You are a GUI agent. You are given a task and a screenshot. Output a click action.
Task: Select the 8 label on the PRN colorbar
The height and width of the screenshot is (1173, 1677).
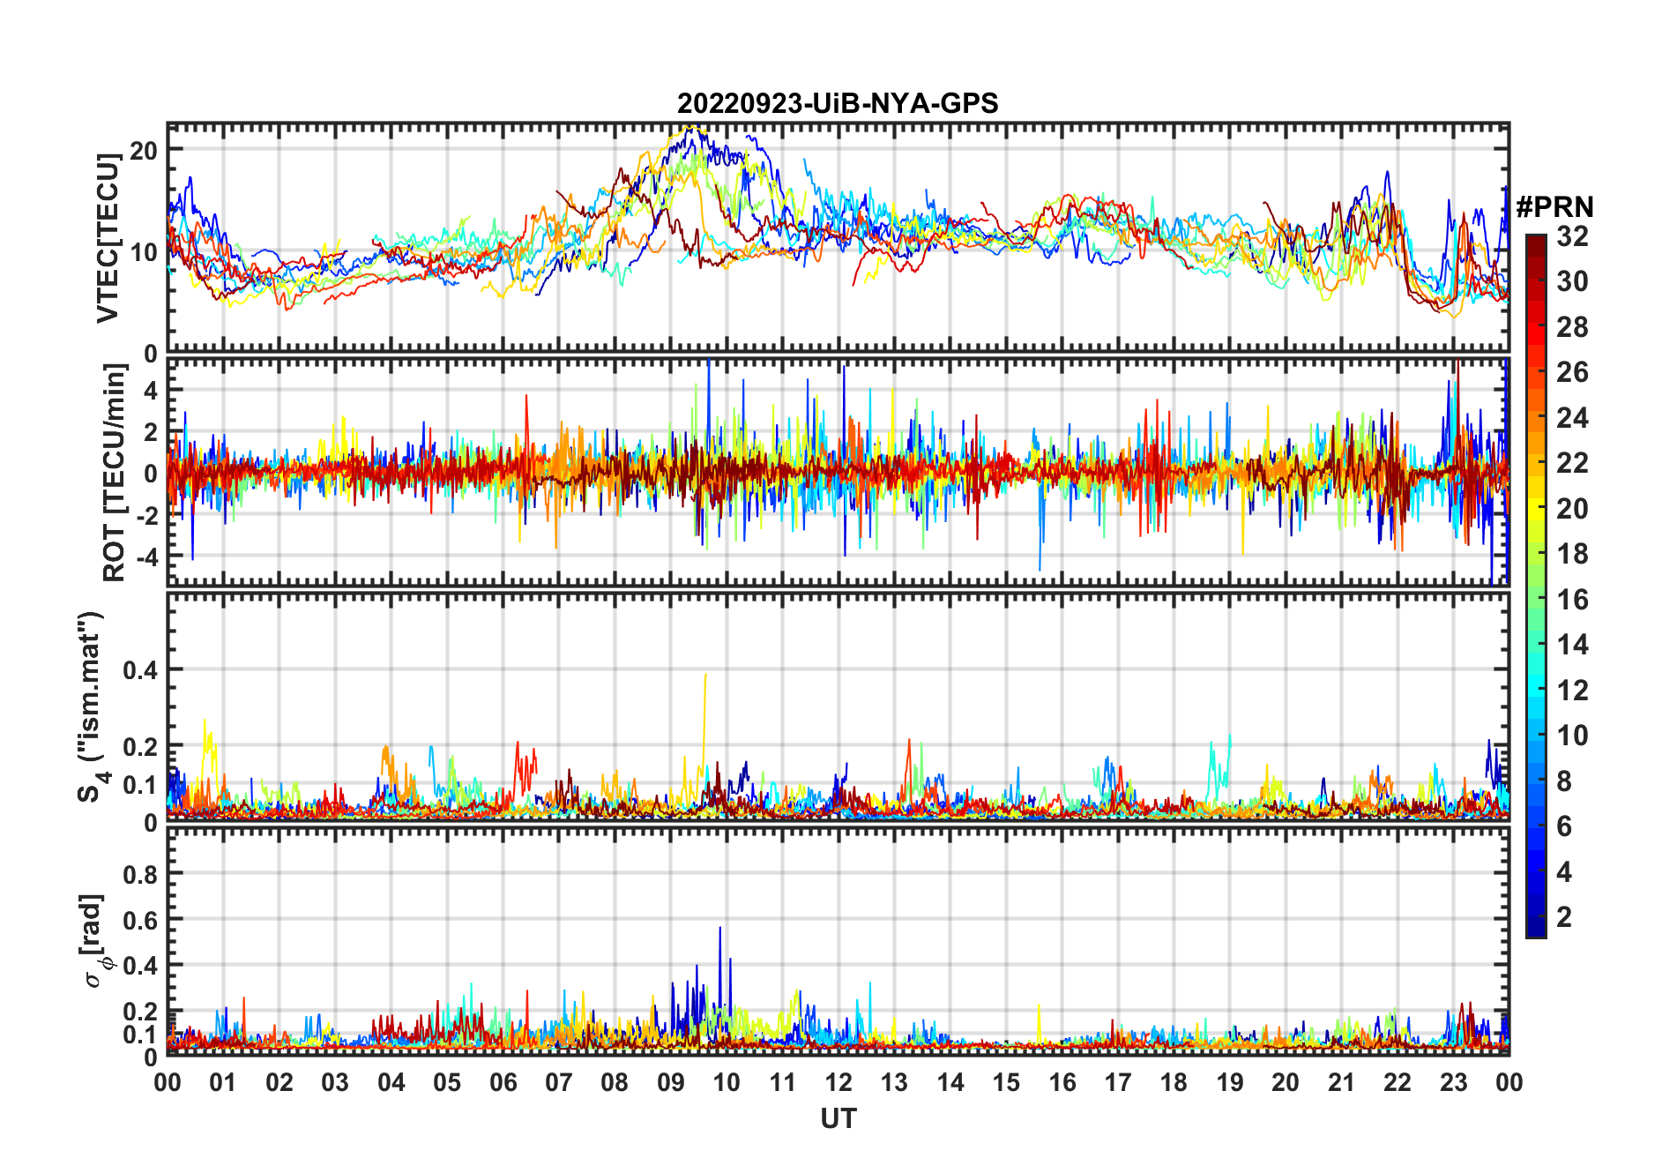point(1564,781)
